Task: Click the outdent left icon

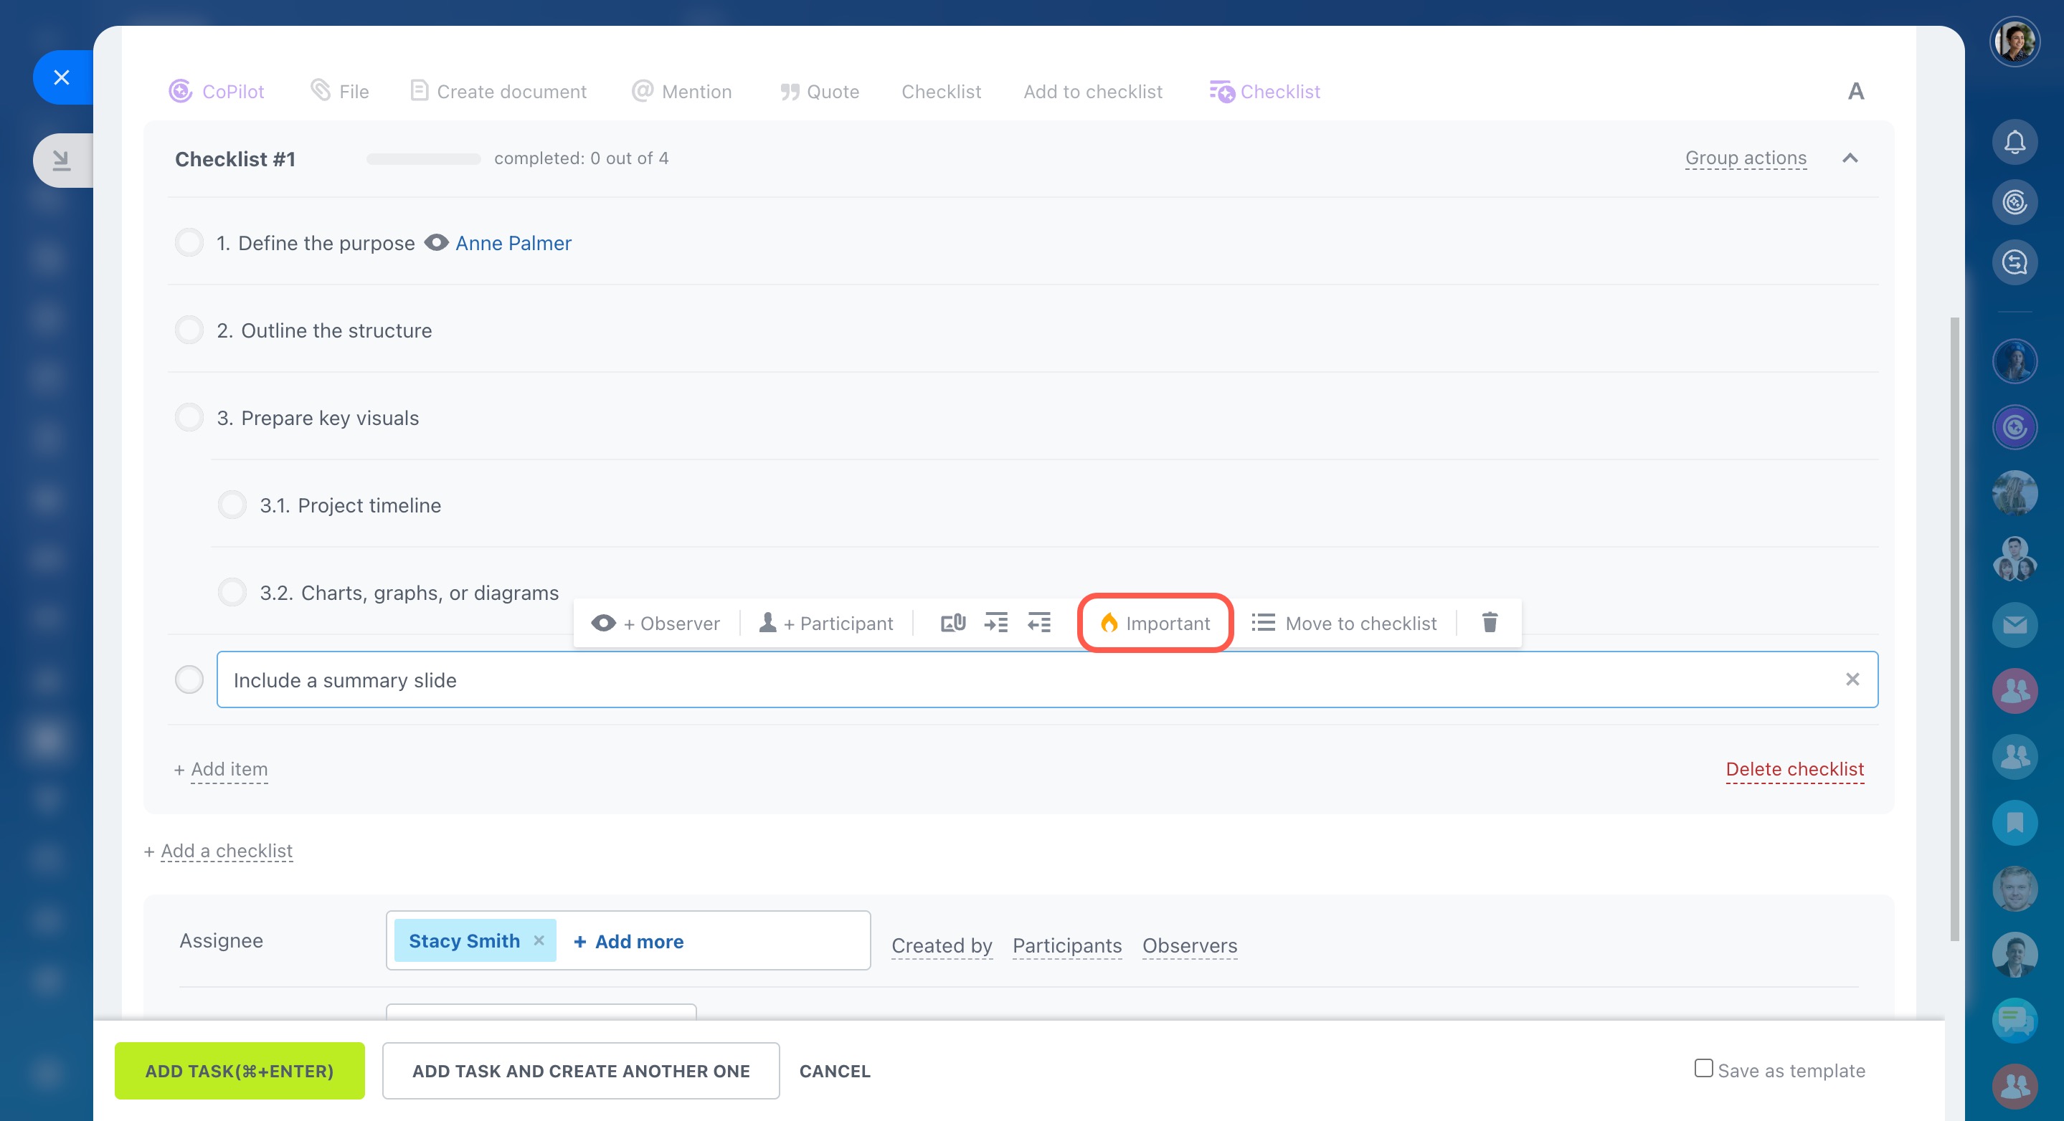Action: [x=1039, y=623]
